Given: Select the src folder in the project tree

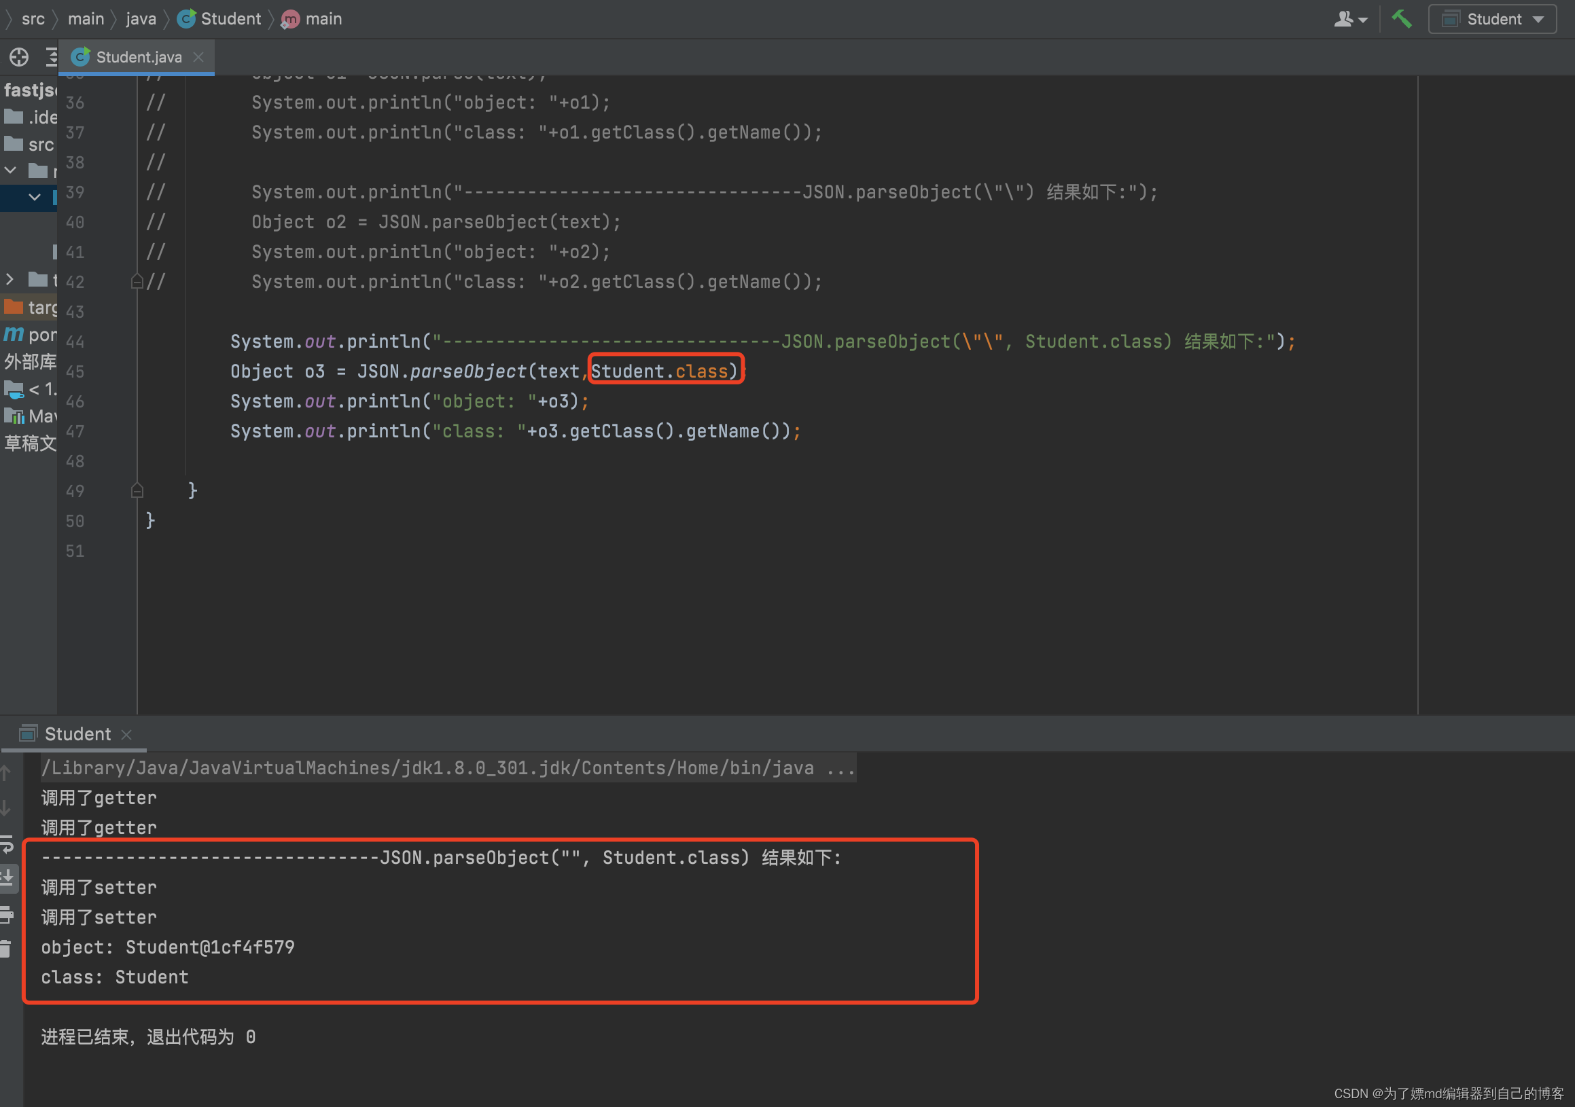Looking at the screenshot, I should click(29, 144).
